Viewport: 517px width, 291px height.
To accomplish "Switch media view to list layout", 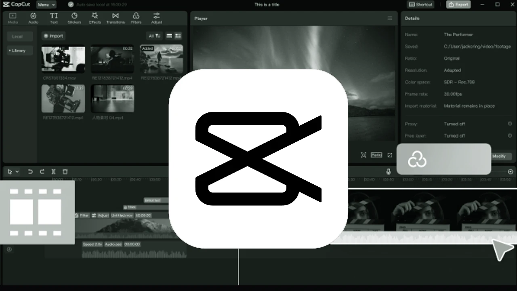I will pos(169,36).
